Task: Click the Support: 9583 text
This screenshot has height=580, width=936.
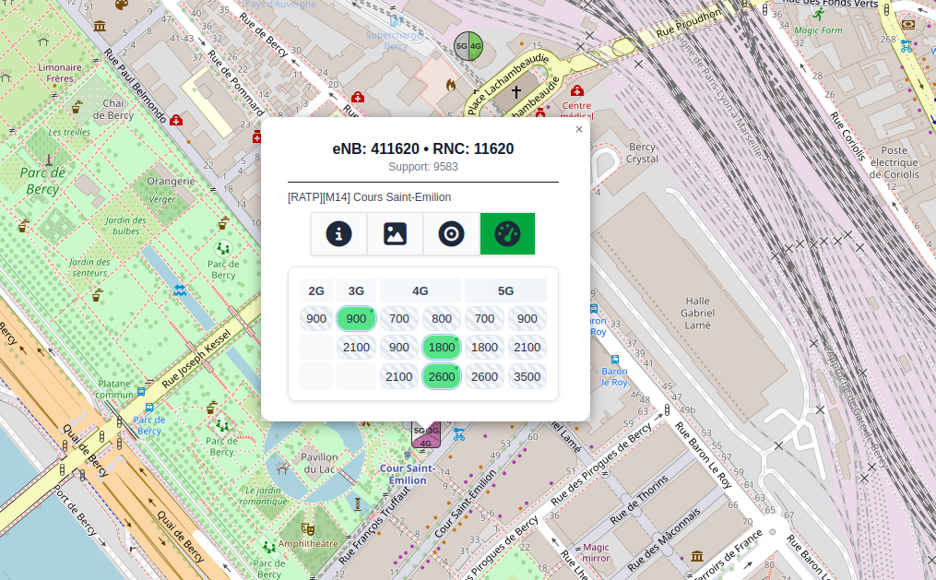Action: (x=423, y=167)
